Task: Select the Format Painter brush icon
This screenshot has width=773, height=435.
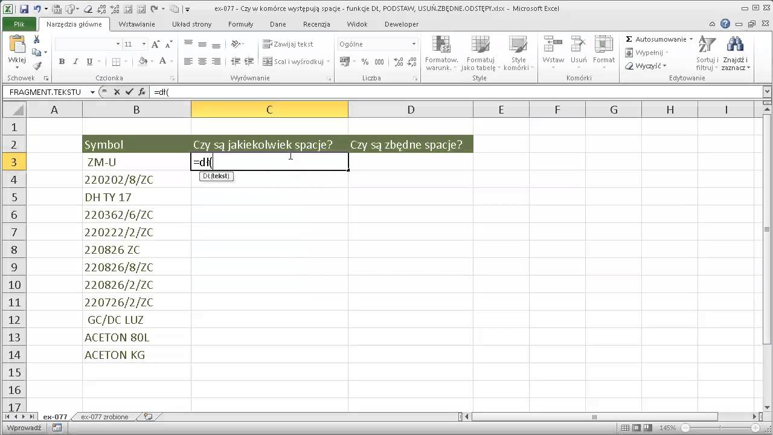Action: (37, 66)
